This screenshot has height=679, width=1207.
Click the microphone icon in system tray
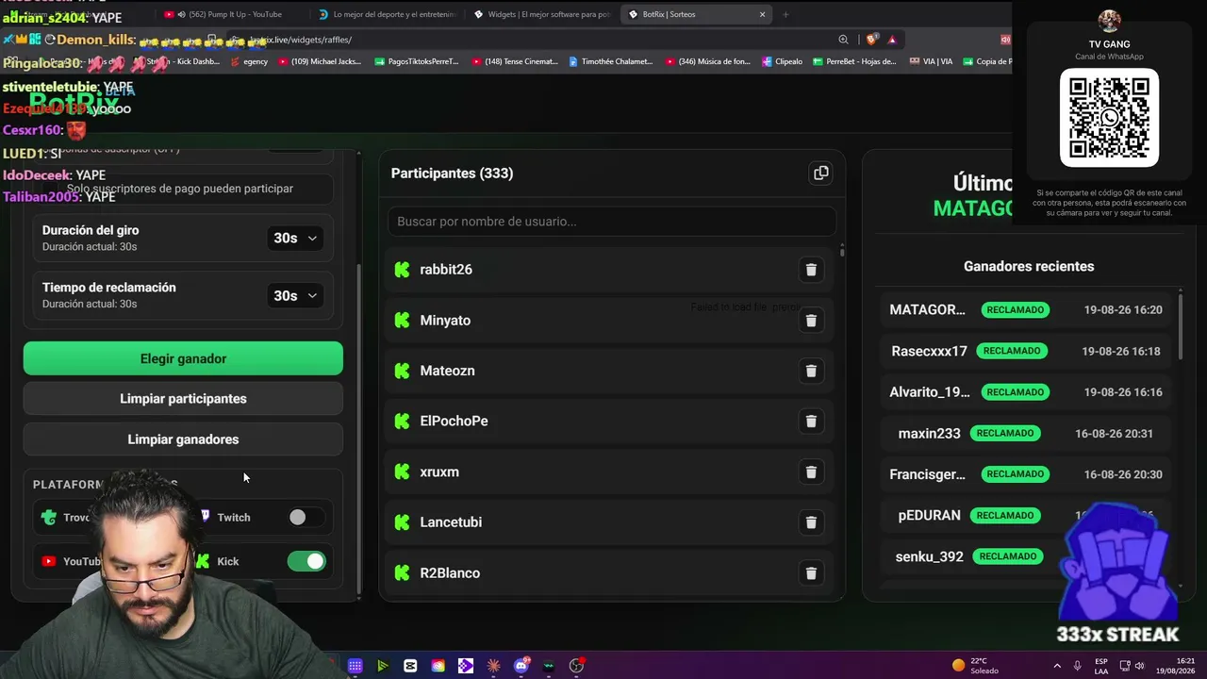tap(1077, 666)
